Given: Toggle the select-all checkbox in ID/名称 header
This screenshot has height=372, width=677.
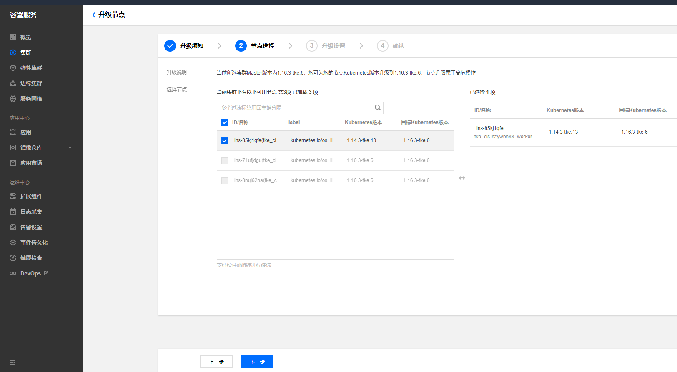Looking at the screenshot, I should coord(225,122).
